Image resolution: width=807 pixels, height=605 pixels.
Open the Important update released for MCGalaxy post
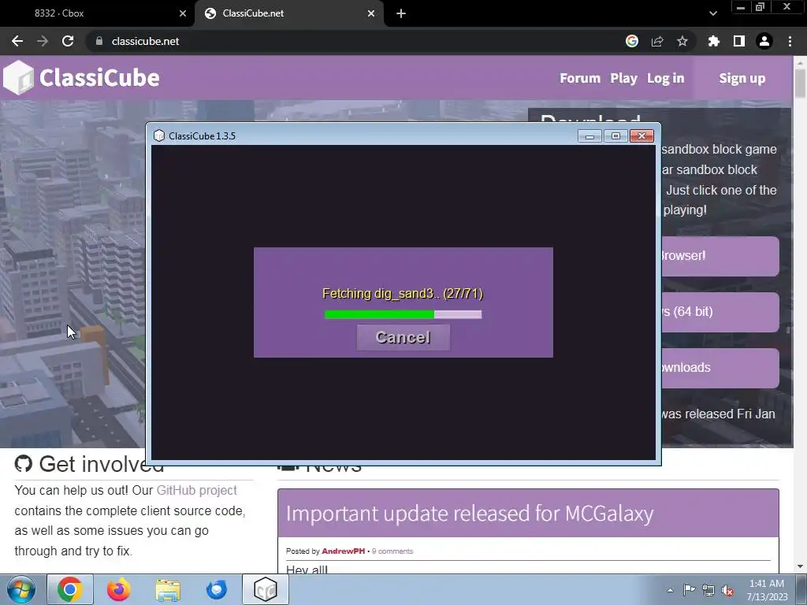pyautogui.click(x=470, y=514)
